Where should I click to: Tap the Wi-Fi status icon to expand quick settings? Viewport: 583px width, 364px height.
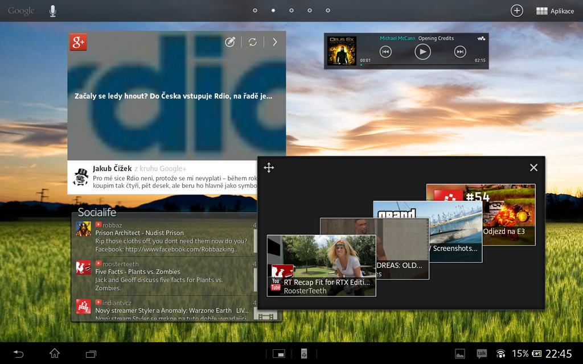500,353
